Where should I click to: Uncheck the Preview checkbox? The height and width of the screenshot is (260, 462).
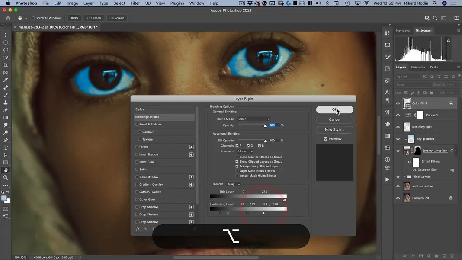[x=326, y=139]
